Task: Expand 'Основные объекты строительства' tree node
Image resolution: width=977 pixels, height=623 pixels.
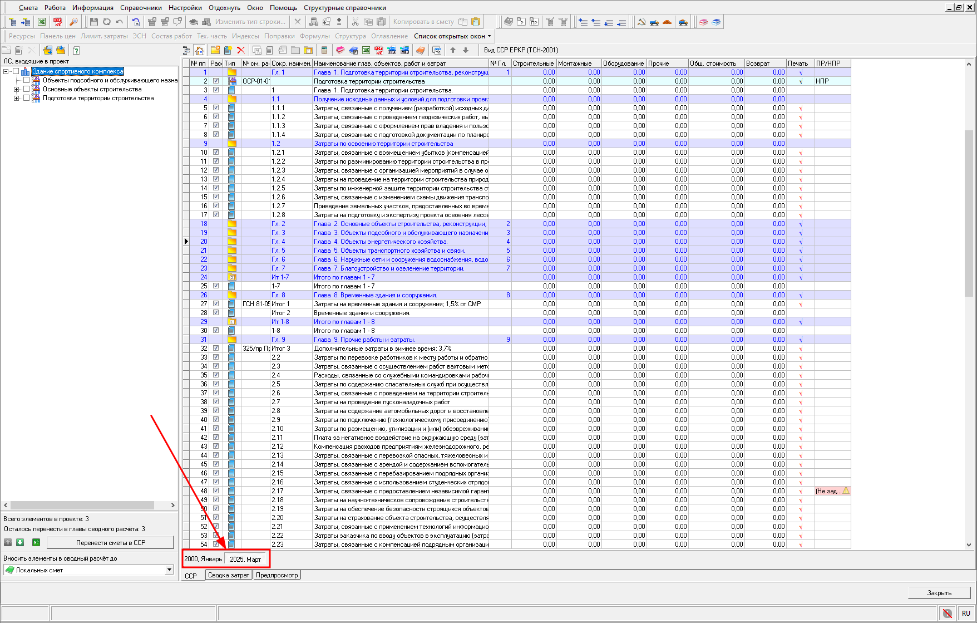Action: click(x=16, y=89)
